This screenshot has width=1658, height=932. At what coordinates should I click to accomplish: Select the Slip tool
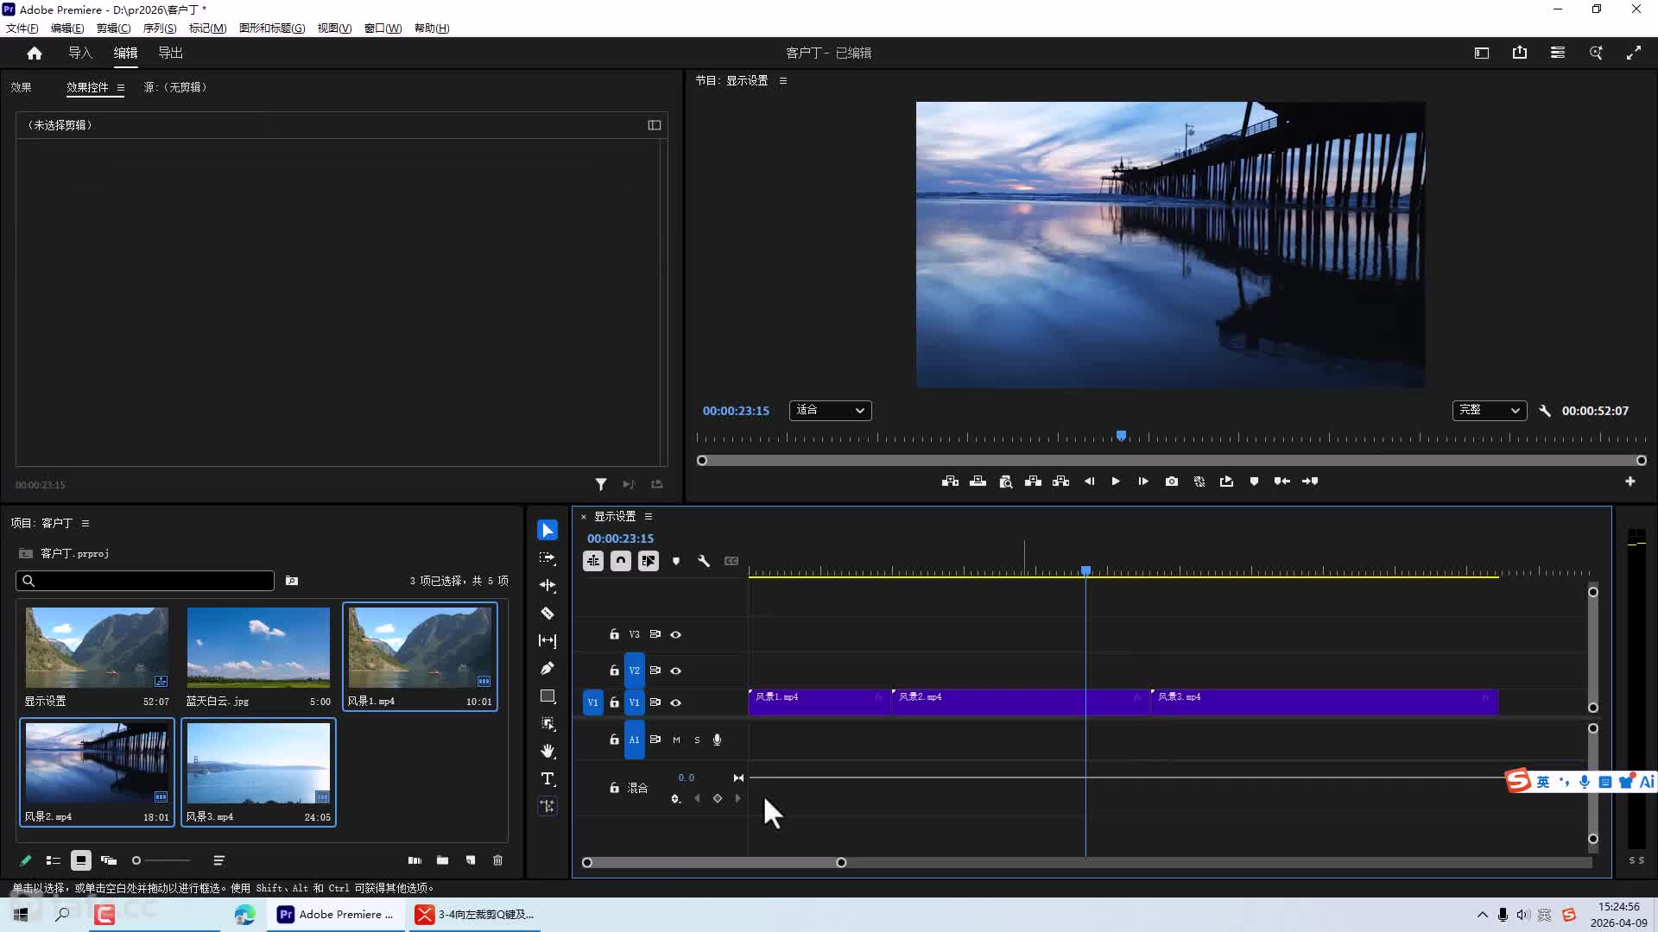point(547,640)
